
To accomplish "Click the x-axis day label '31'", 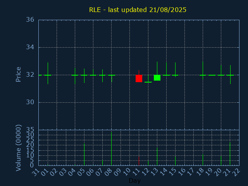I will (35, 172).
